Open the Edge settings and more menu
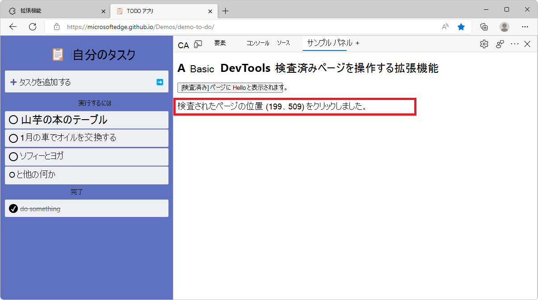 pos(525,27)
